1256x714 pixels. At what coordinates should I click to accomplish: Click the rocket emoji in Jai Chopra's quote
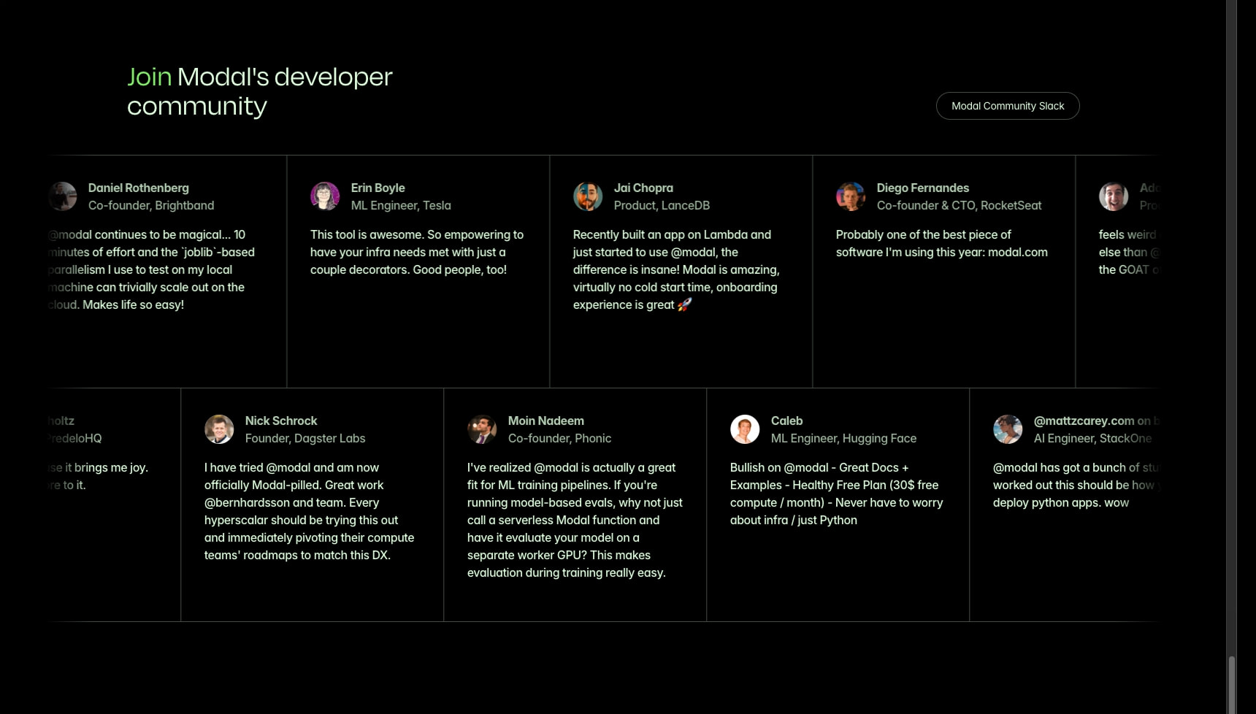[x=684, y=304]
